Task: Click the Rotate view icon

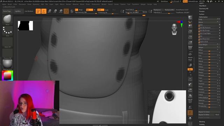Action: 190,96
